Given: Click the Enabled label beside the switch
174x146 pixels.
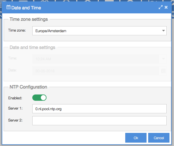Looking at the screenshot, I should pos(15,98).
